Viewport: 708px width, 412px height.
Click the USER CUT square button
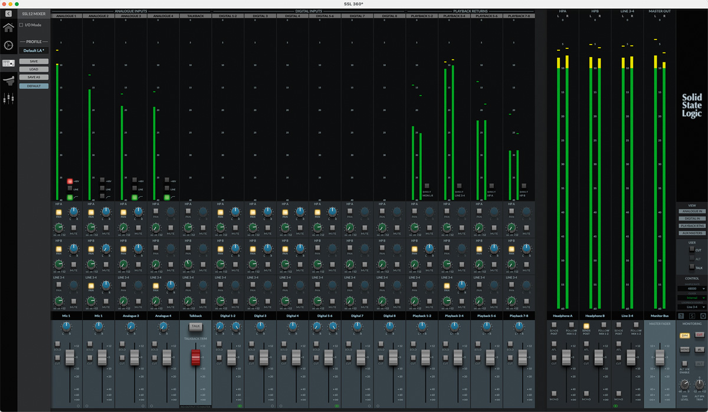click(691, 250)
